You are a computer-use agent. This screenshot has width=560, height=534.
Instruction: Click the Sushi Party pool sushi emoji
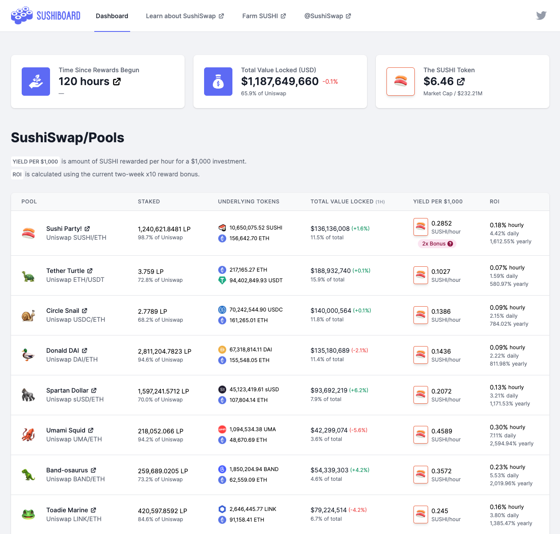tap(28, 233)
